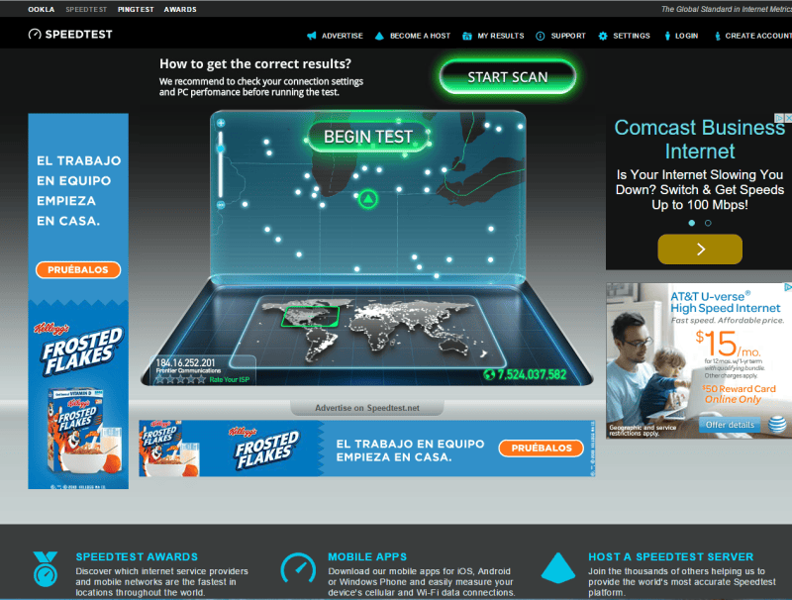The height and width of the screenshot is (600, 792).
Task: Click the IP address 184.16.252.201
Action: coord(185,362)
